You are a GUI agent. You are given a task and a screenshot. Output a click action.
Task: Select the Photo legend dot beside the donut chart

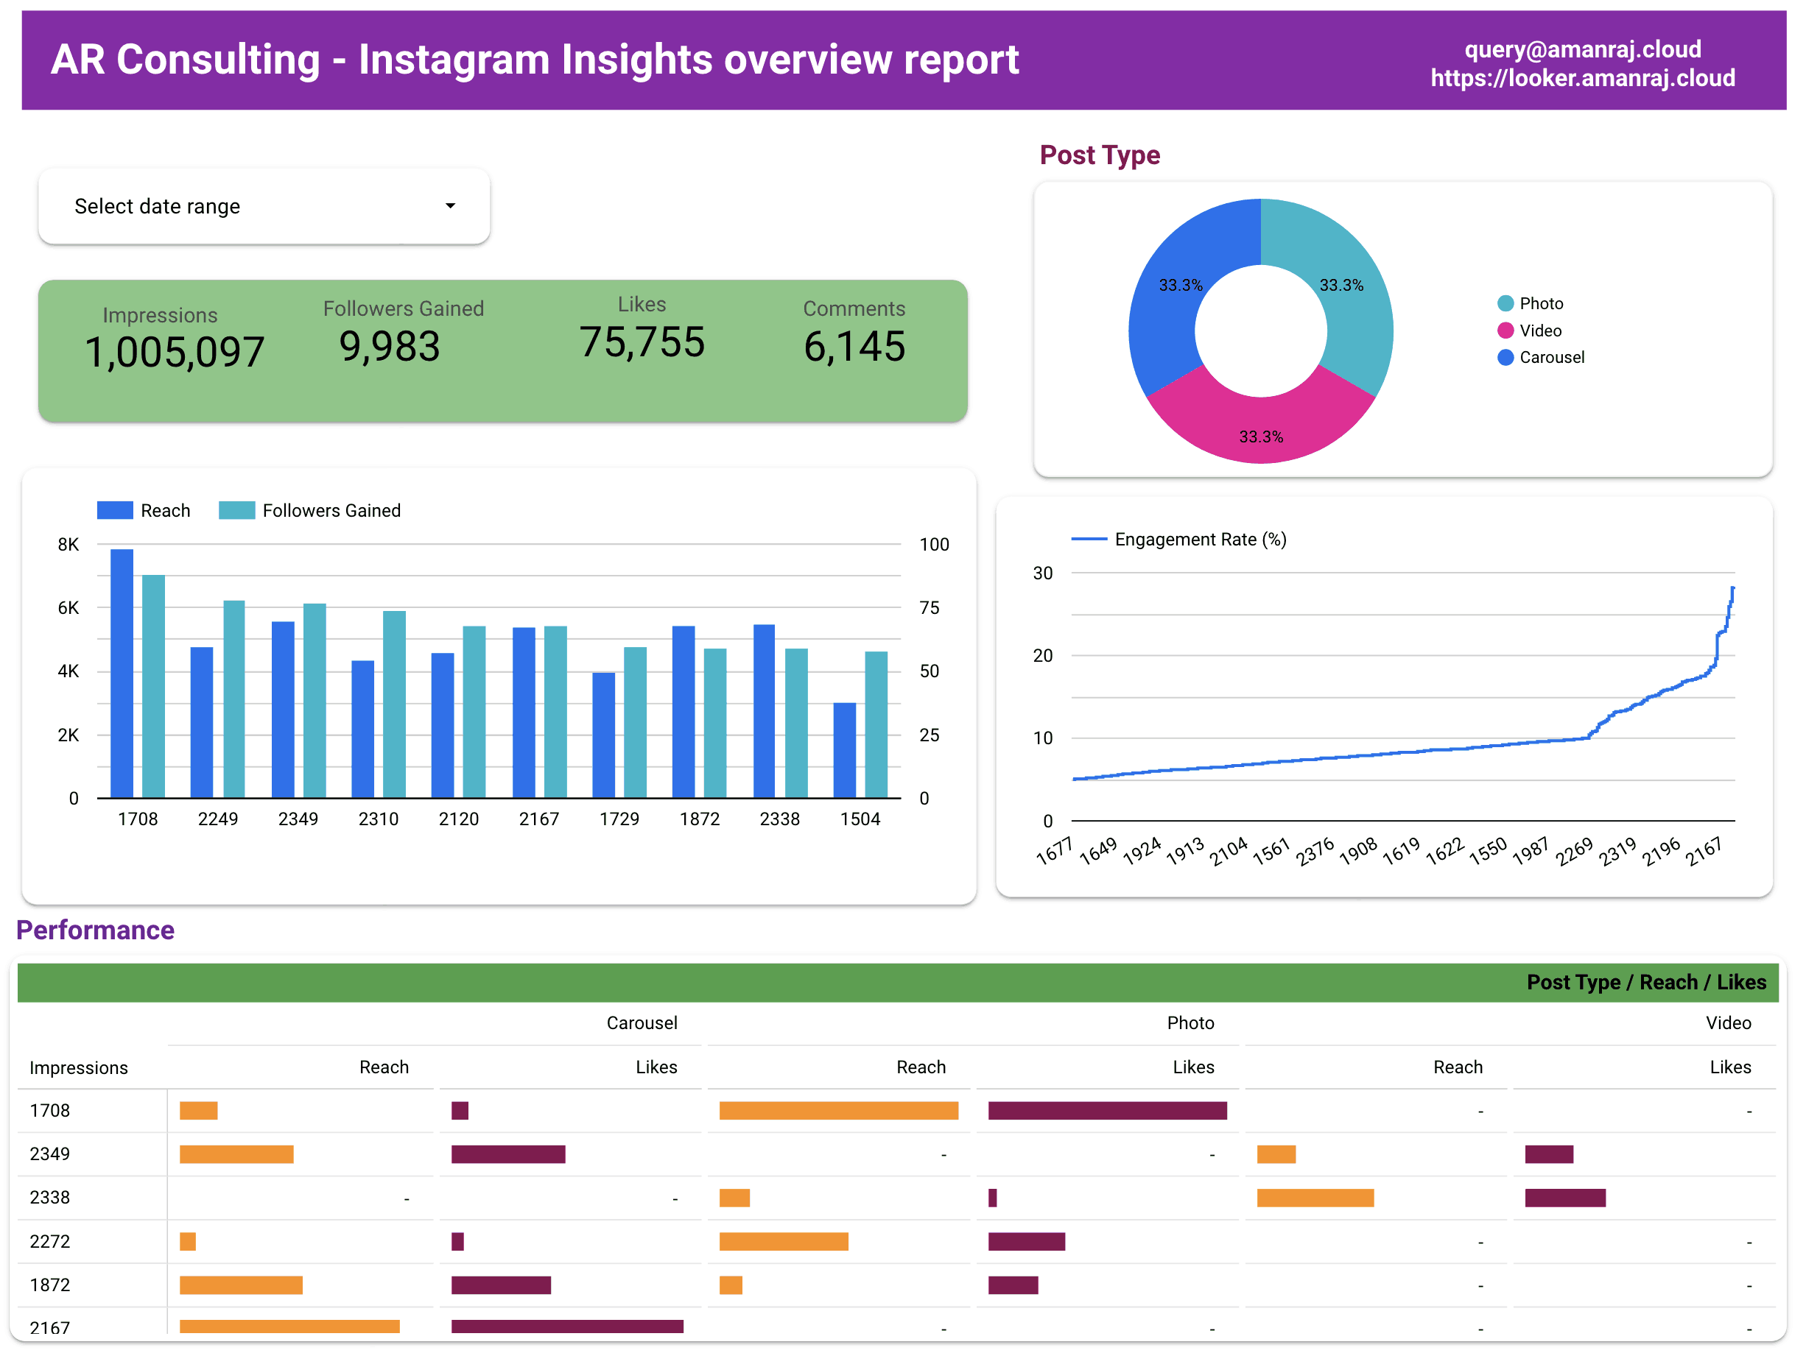tap(1507, 303)
